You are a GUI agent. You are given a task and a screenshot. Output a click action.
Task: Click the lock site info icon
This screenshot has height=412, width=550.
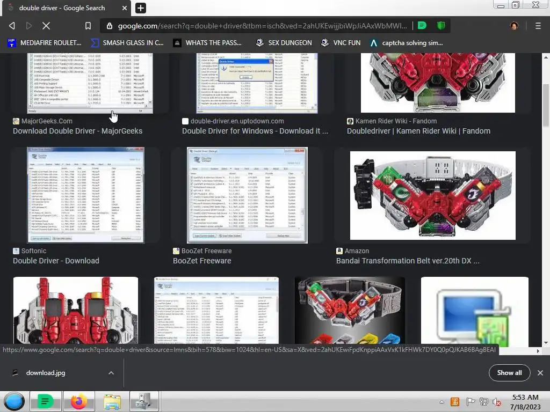tap(110, 26)
